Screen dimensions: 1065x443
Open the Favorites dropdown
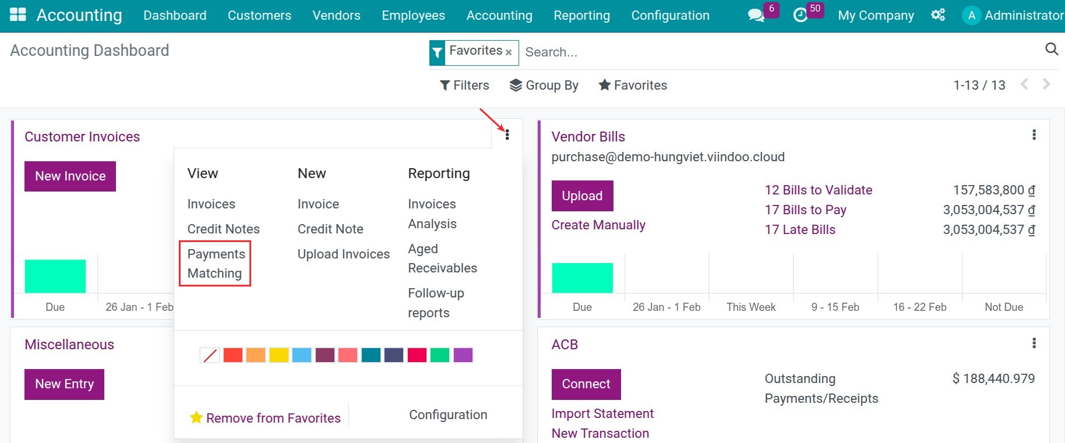(633, 86)
